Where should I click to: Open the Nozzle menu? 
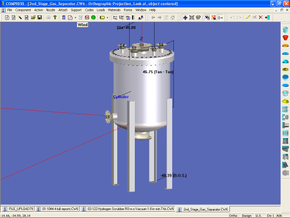[50, 10]
